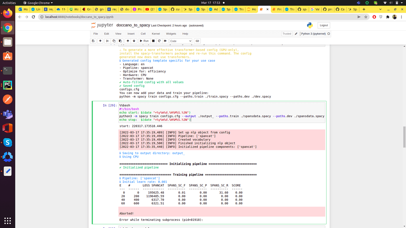Open Chrome's three-dot menu
Screen dimensions: 406x228
402,17
